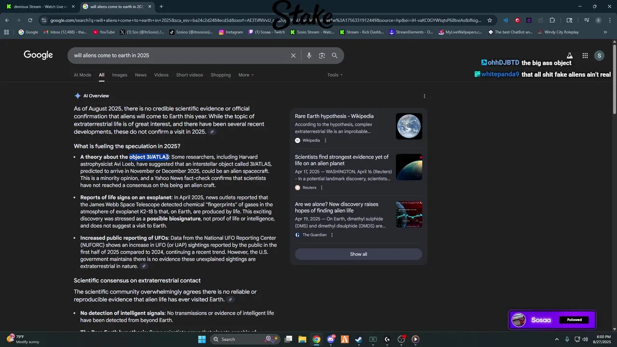Open the Windy City Roleplay bookmark

558,32
